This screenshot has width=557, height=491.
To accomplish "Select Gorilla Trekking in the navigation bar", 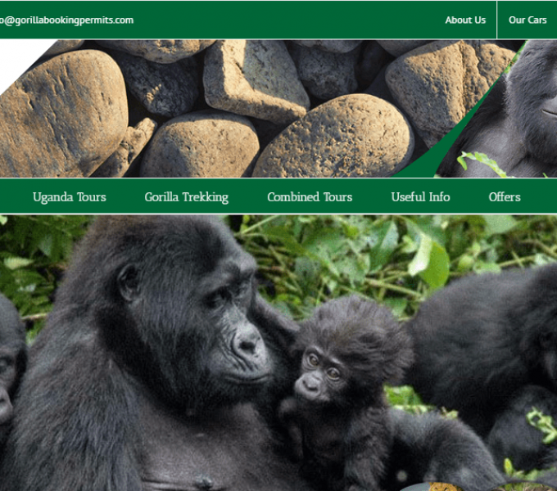I will coord(186,196).
